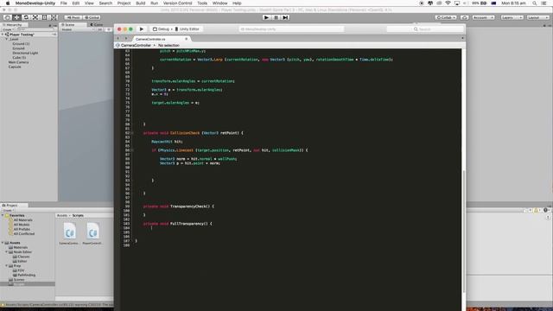This screenshot has height=311, width=553.
Task: Open the View menu
Action: coord(89,3)
